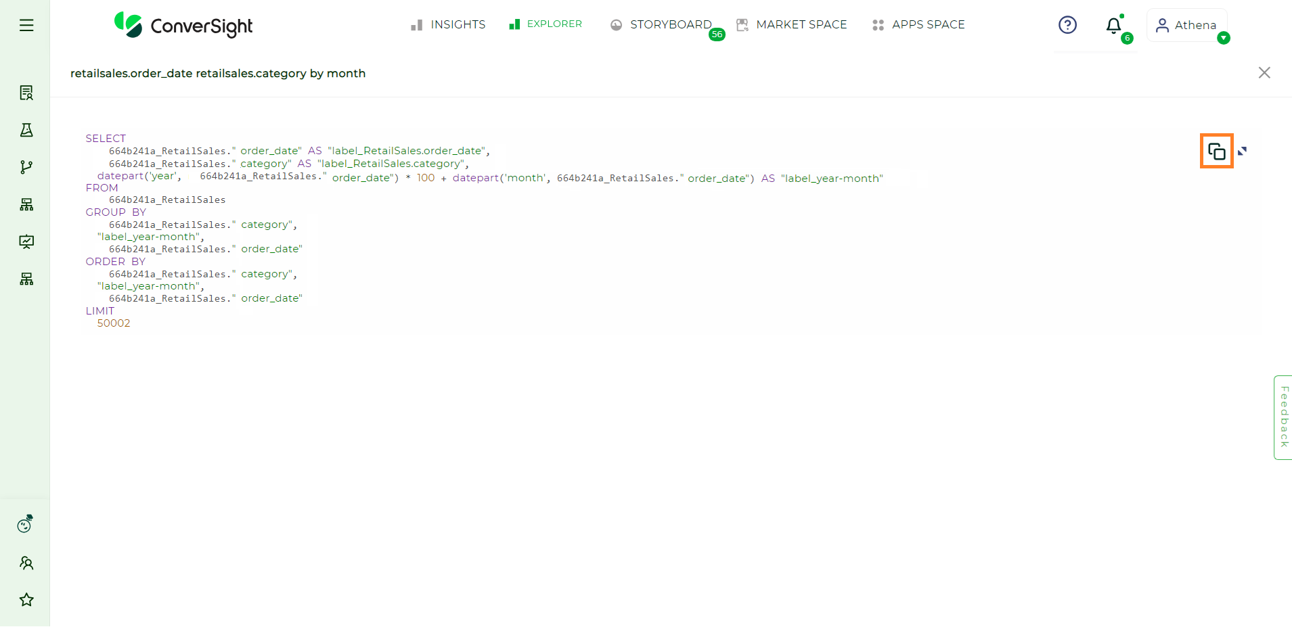Screen dimensions: 1292x627
Task: Copy the SQL query to clipboard
Action: [x=1216, y=151]
